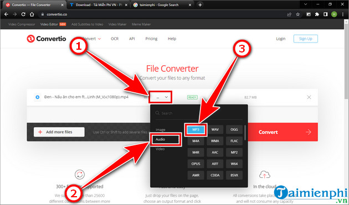
Task: Choose AAC format
Action: [215, 153]
